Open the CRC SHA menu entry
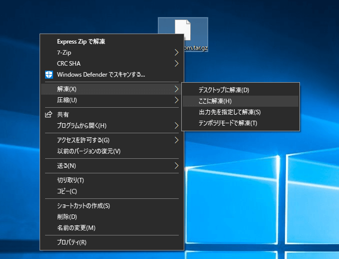Image resolution: width=339 pixels, height=259 pixels. pos(112,64)
